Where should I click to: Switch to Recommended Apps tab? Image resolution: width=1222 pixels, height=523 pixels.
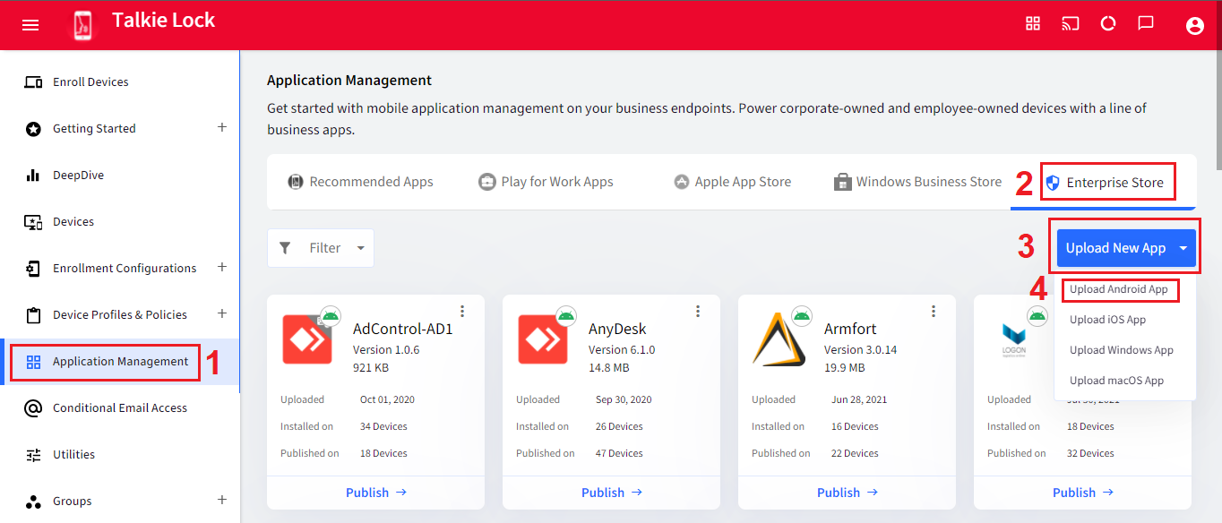coord(360,182)
